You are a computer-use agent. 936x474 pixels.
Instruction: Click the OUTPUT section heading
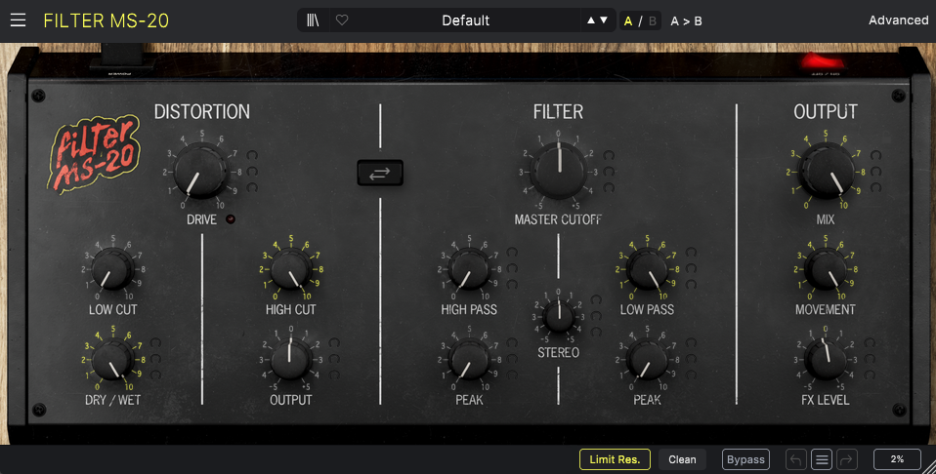tap(826, 111)
